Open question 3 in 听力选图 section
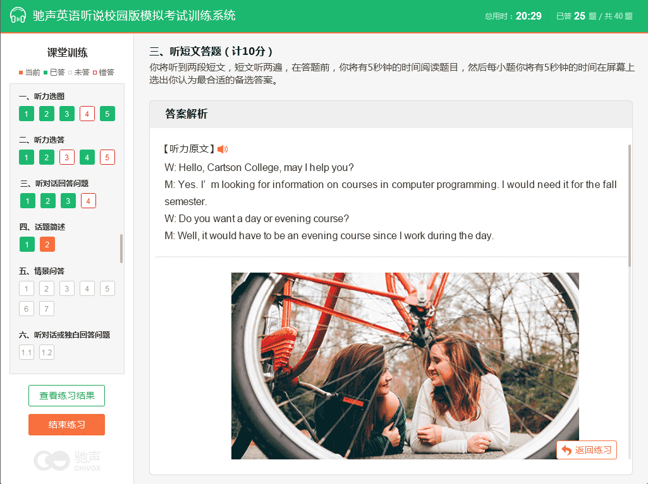Viewport: 648px width, 484px height. click(x=67, y=114)
